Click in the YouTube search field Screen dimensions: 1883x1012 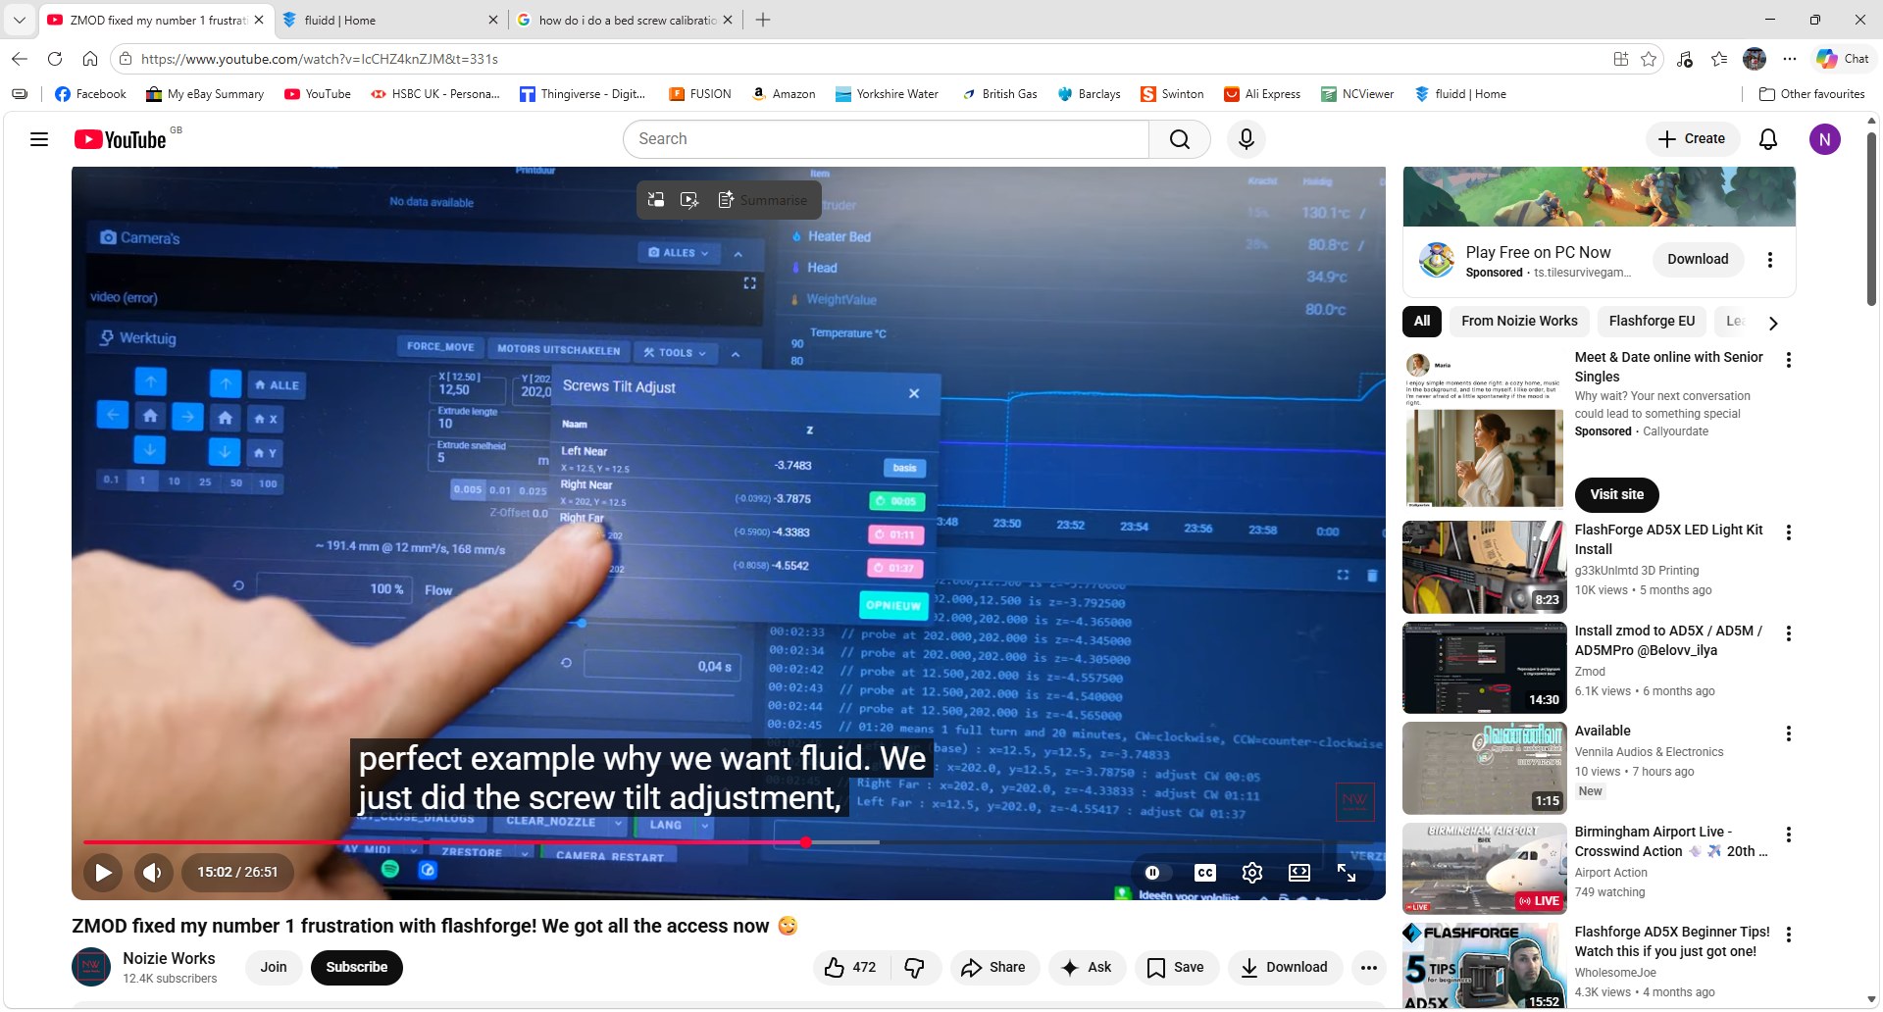(x=887, y=139)
